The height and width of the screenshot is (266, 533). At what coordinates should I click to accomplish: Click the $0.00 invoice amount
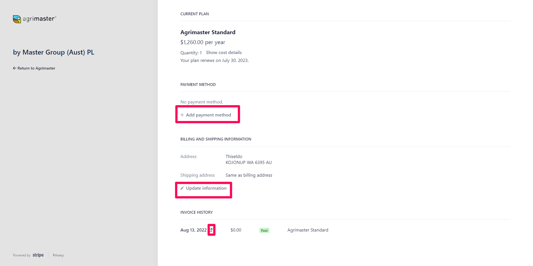coord(236,230)
